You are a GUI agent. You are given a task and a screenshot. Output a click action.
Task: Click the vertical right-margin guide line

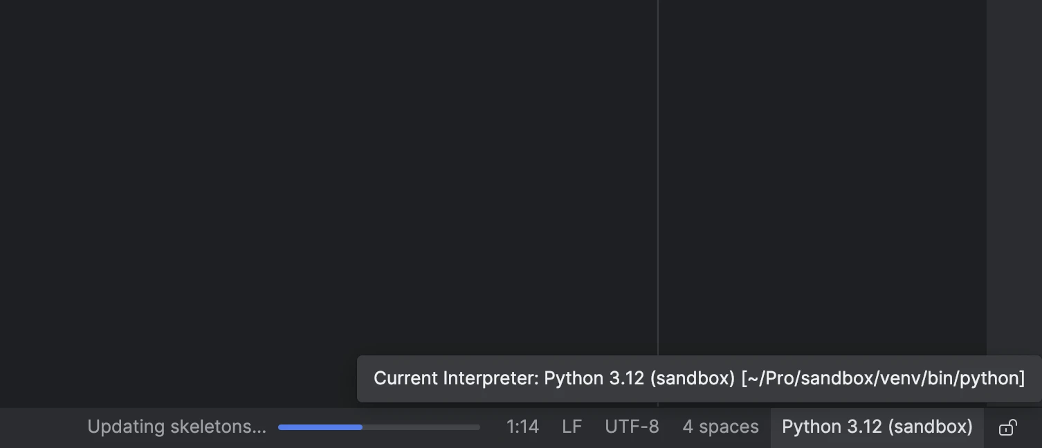tap(657, 173)
